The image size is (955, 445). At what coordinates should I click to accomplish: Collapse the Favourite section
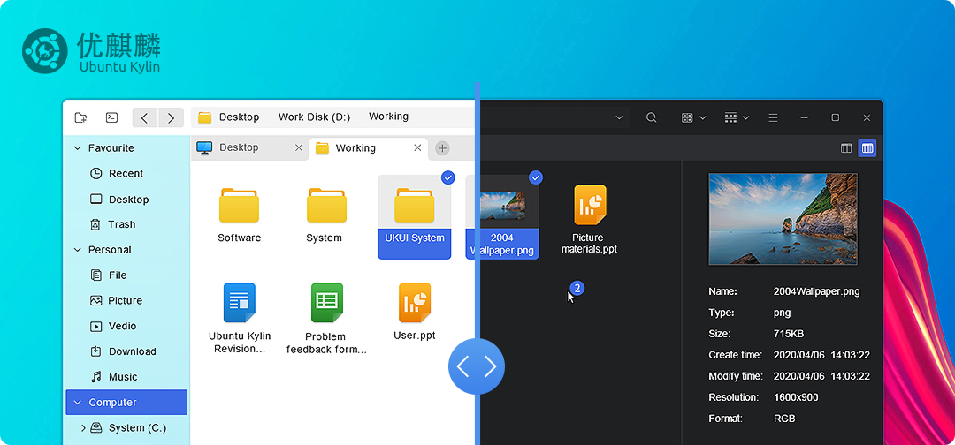coord(77,148)
